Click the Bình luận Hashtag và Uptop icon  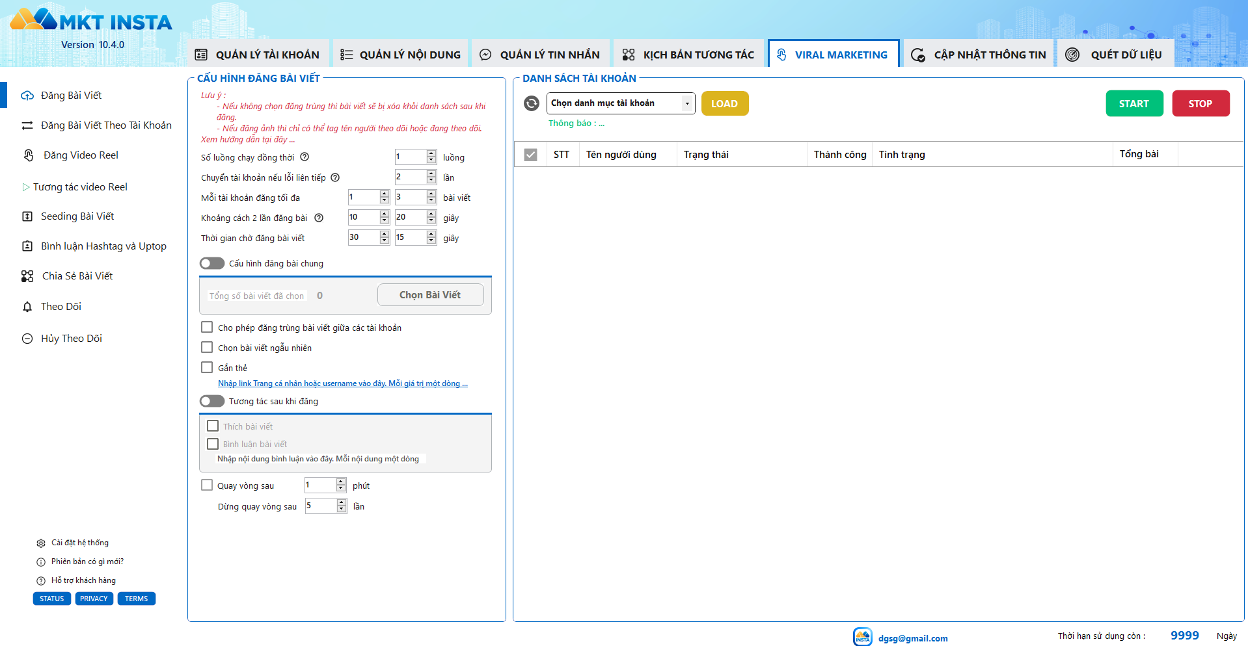27,246
